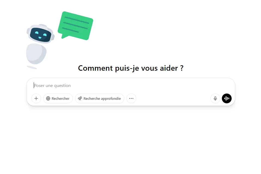Screen dimensions: 261x174
Task: Toggle the Rechercher web search mode
Action: [58, 98]
